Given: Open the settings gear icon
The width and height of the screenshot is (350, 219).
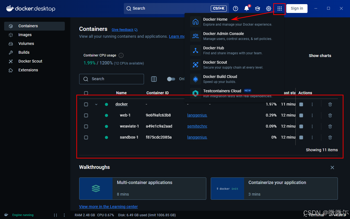Looking at the screenshot, I should coord(268,9).
